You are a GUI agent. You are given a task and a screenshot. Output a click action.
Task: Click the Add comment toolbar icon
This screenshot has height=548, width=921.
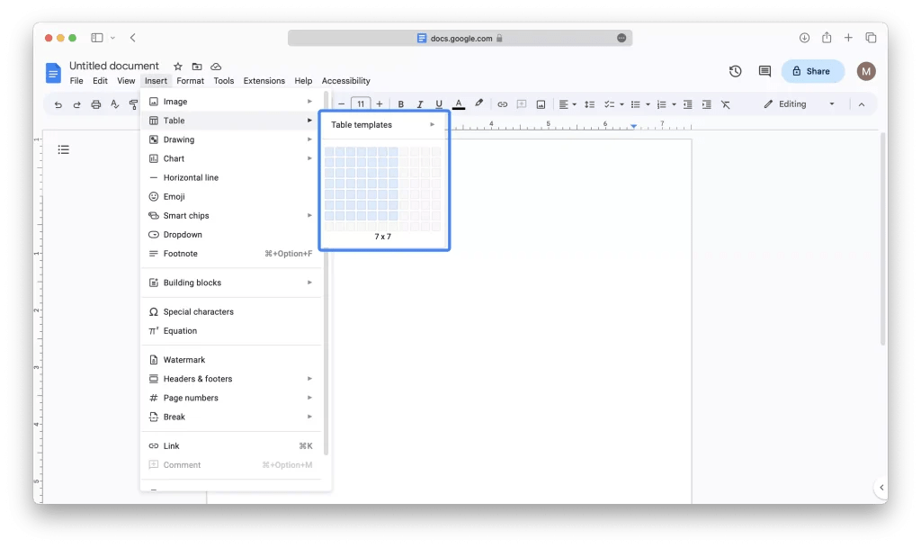(x=521, y=104)
